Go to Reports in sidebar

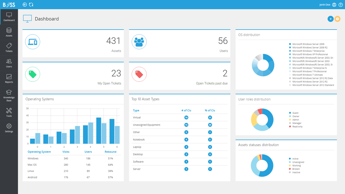tap(9, 79)
